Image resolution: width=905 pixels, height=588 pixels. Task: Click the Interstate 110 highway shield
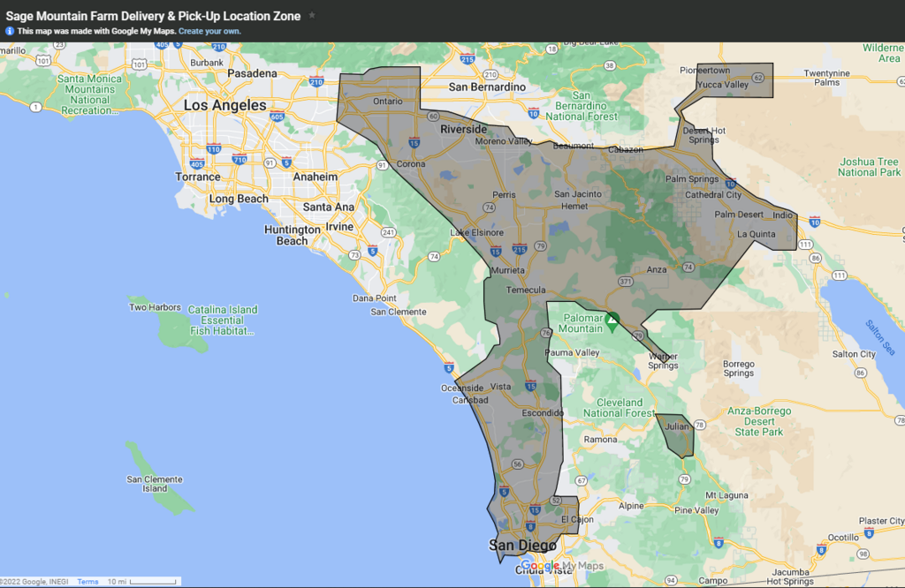[x=214, y=148]
